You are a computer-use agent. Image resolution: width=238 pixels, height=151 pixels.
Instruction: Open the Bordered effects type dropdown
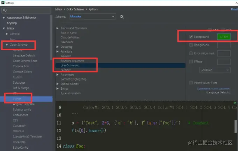point(215,70)
